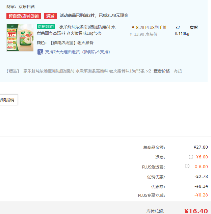Click 查看价格 for the gift item
211x214 pixels.
pyautogui.click(x=161, y=71)
